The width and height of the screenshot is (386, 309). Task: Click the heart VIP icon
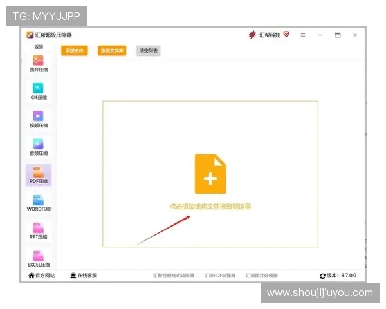coord(286,34)
